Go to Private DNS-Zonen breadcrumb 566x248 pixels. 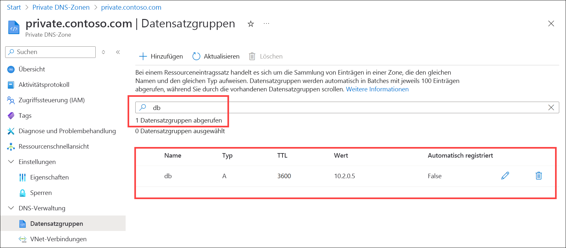pyautogui.click(x=61, y=7)
